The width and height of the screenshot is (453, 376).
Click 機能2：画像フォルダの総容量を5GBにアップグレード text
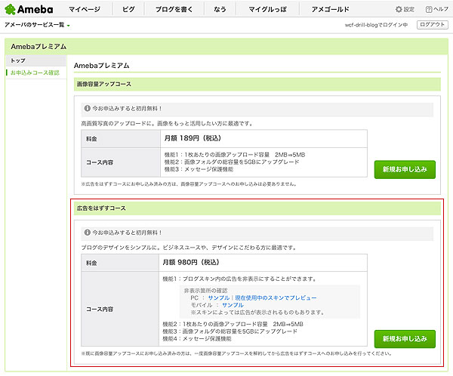click(x=232, y=162)
